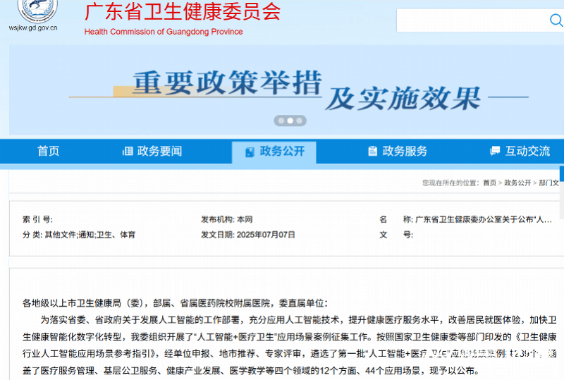Image resolution: width=564 pixels, height=380 pixels.
Task: Click the blue vertical scrollbar at right edge
Action: tap(561, 173)
